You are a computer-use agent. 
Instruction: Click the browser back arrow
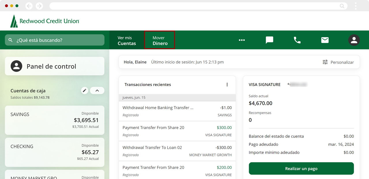click(x=29, y=6)
